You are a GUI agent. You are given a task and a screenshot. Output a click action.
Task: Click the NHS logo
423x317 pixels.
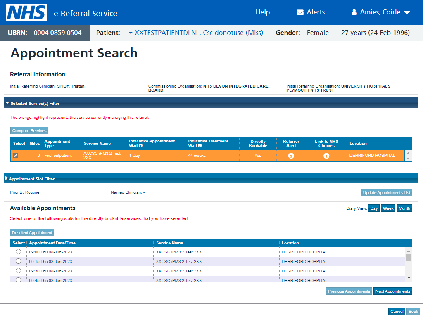[x=26, y=12]
